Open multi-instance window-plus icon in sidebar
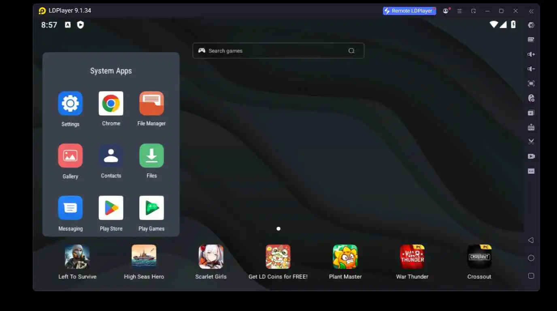Image resolution: width=557 pixels, height=311 pixels. pyautogui.click(x=531, y=113)
